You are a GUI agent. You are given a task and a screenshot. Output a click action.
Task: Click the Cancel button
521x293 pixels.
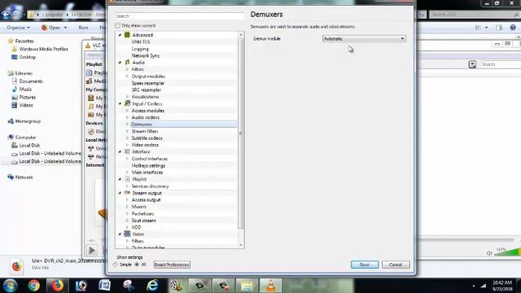tap(396, 265)
